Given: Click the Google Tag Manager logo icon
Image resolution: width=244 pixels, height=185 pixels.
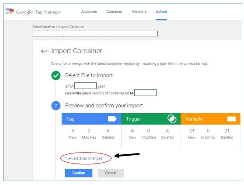Looking at the screenshot, I should 10,11.
